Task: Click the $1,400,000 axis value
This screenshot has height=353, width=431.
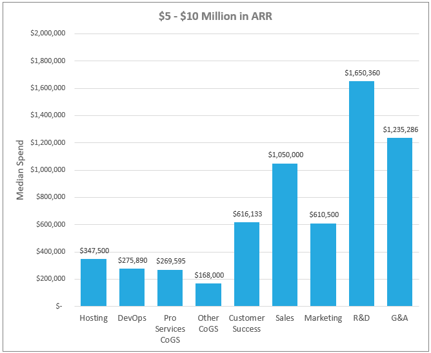Action: tap(48, 115)
